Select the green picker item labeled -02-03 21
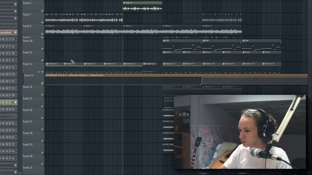Viewport: 312px width, 175px height. point(9,102)
